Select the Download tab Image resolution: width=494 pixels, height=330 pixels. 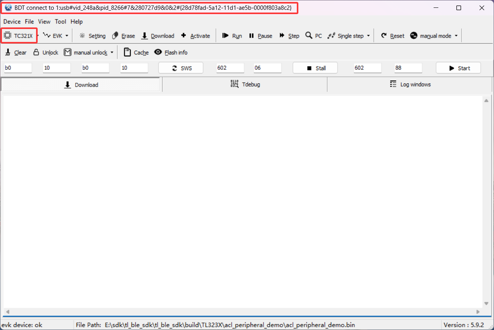coord(81,84)
